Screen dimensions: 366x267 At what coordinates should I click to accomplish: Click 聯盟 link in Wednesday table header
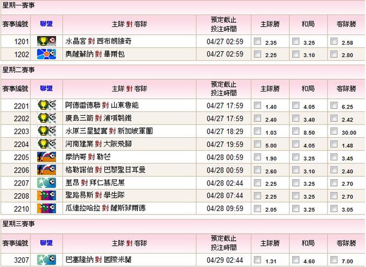pos(46,243)
